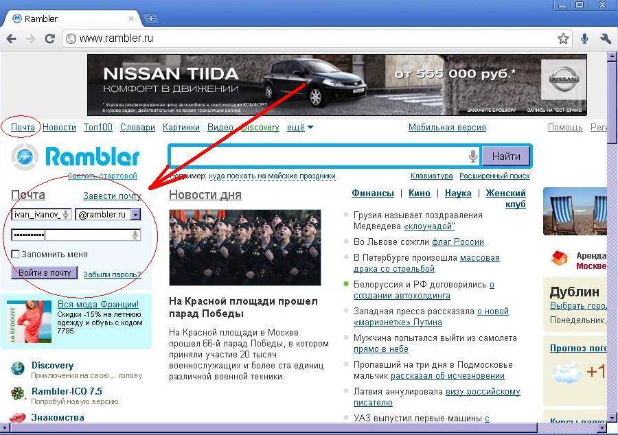The width and height of the screenshot is (618, 435).
Task: Open the прямо в небе news link
Action: [x=380, y=349]
